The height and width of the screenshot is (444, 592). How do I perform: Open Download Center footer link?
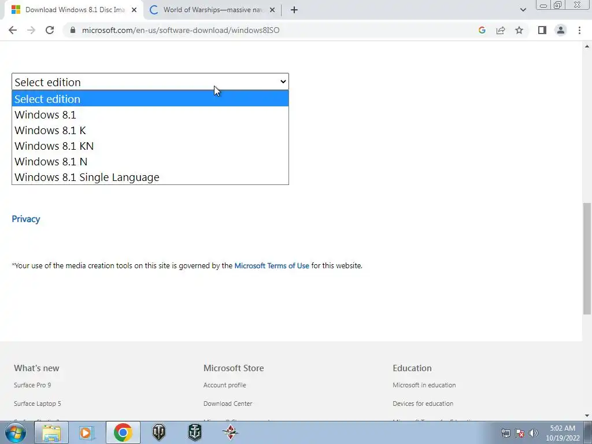(x=228, y=404)
